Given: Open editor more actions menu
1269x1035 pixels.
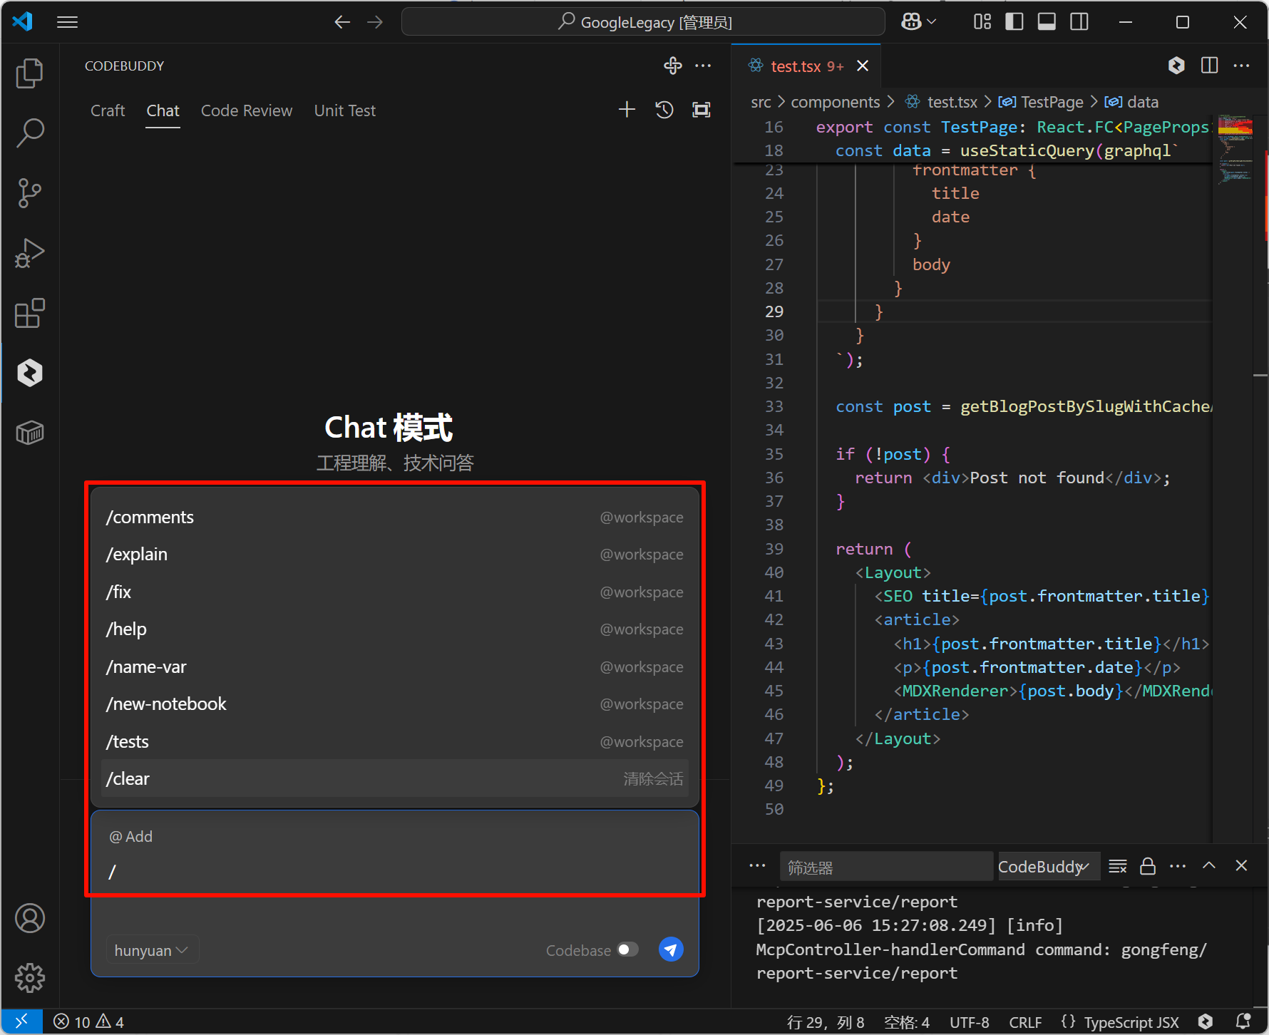Looking at the screenshot, I should (x=1241, y=66).
